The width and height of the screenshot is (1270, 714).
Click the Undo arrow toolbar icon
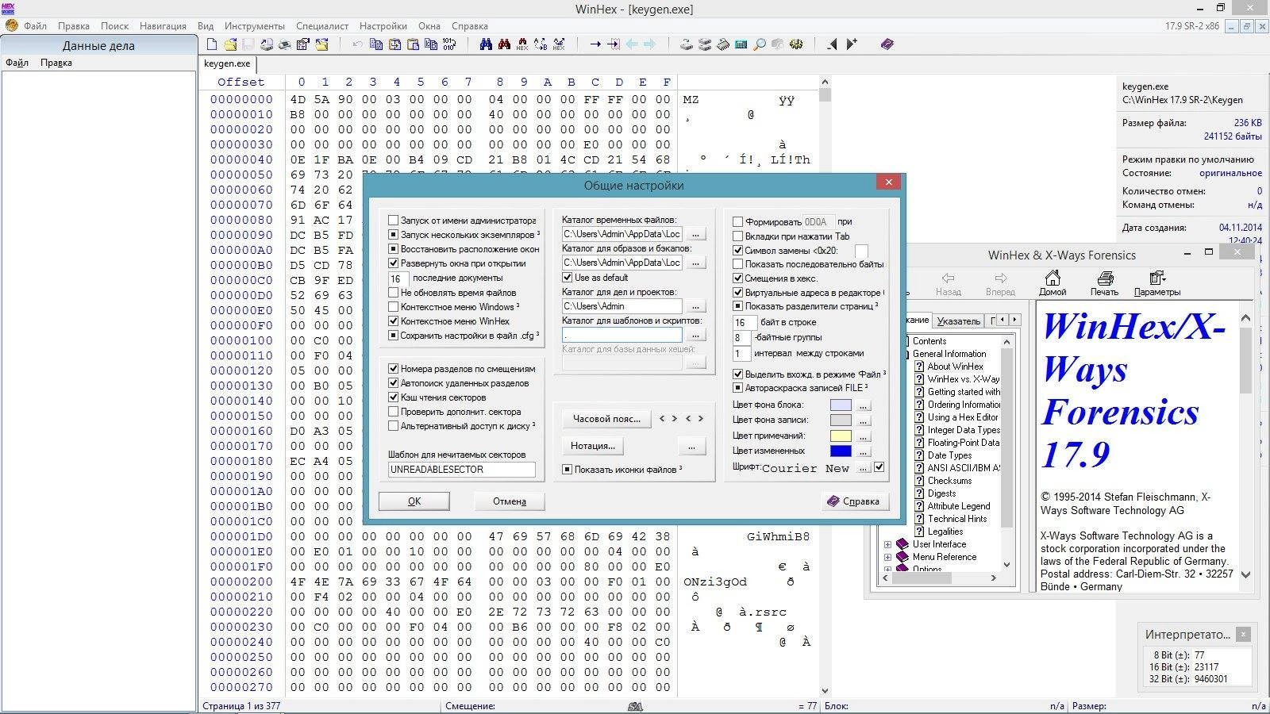click(x=357, y=44)
